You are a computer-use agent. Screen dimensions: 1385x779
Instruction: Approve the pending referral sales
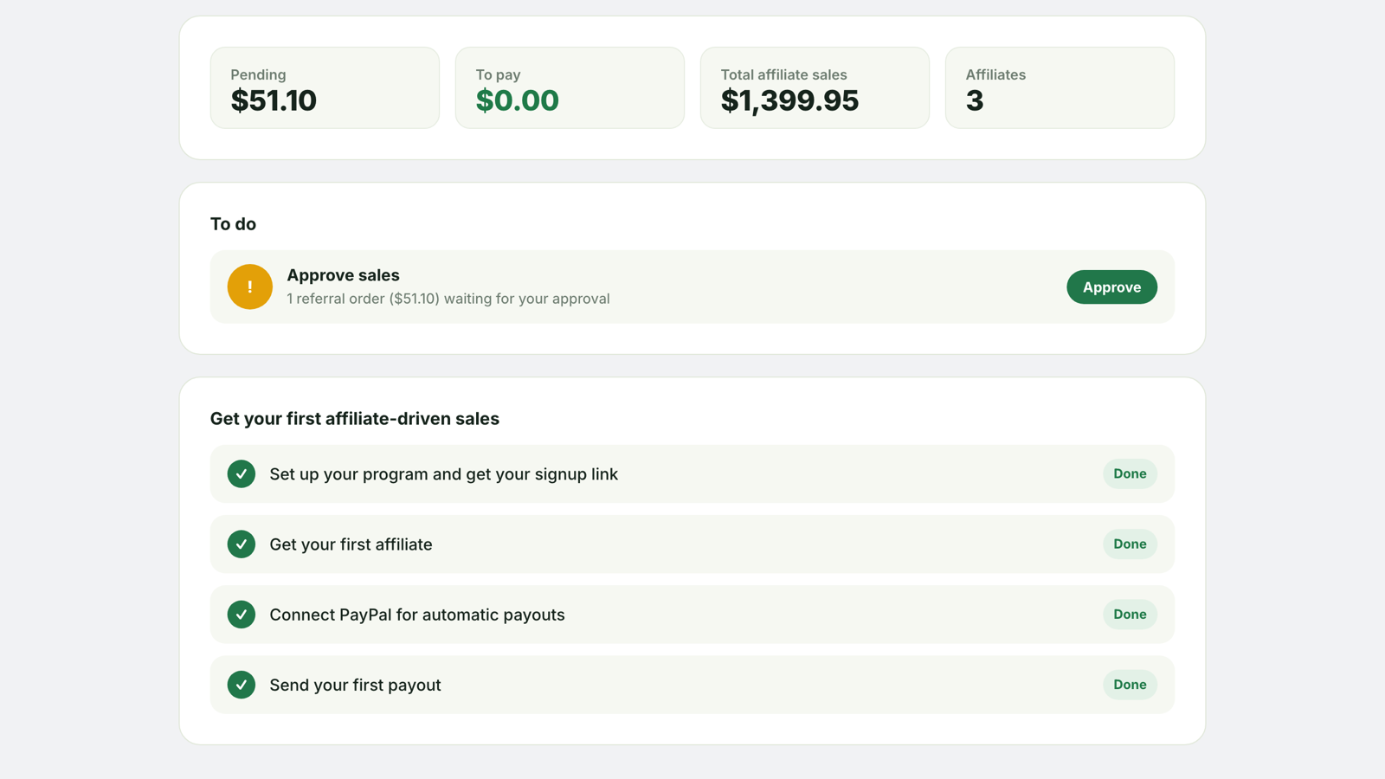coord(1111,286)
